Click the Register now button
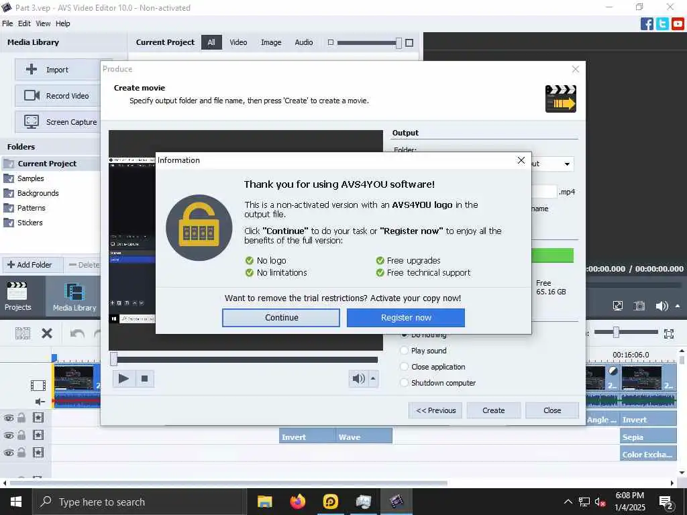Screen dimensions: 687x515 (406, 317)
